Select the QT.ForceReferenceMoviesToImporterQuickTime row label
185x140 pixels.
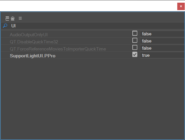[x=58, y=49]
